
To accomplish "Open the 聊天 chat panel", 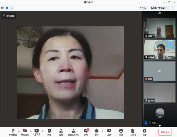I will click(x=86, y=131).
